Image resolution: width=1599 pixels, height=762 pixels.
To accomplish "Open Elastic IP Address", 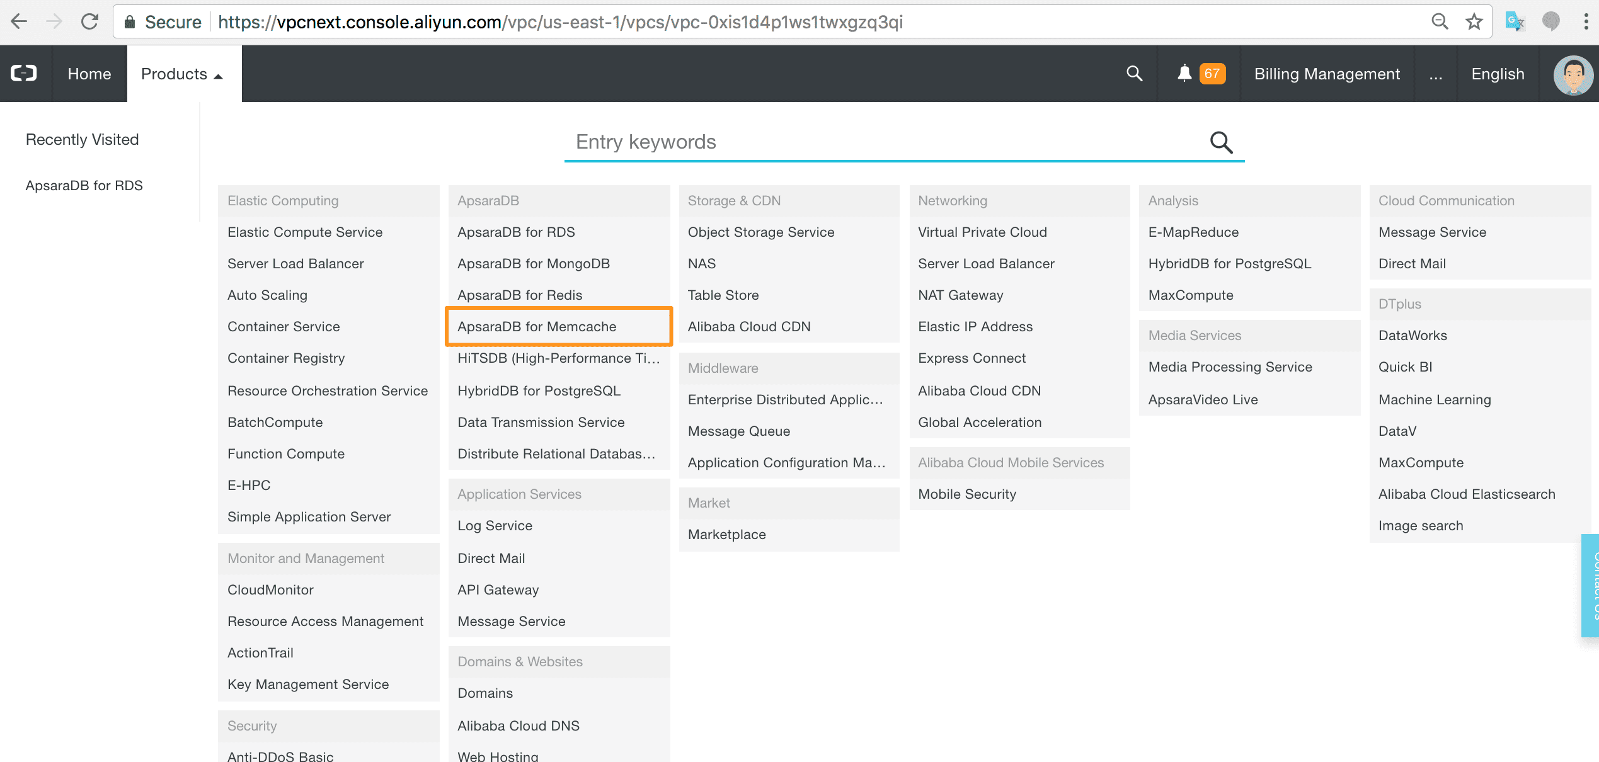I will (x=975, y=326).
